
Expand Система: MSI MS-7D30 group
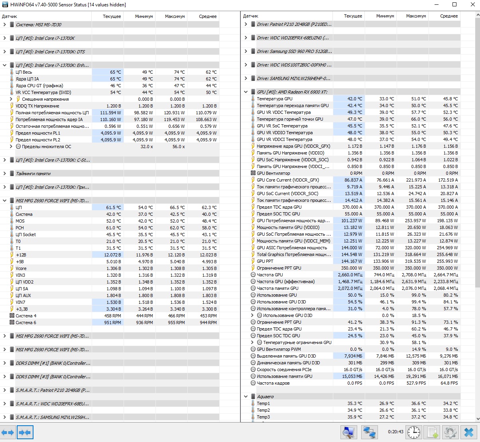pos(4,25)
